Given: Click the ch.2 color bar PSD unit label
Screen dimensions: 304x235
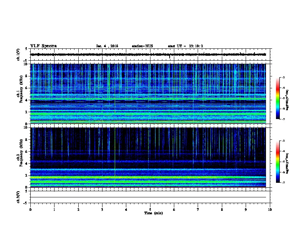Looking at the screenshot, I should coord(287,164).
